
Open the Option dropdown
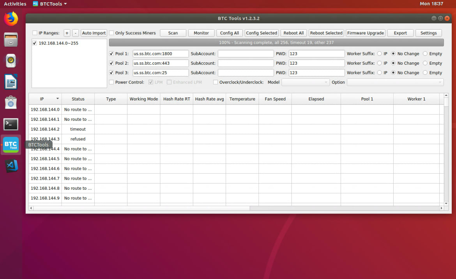pos(395,82)
